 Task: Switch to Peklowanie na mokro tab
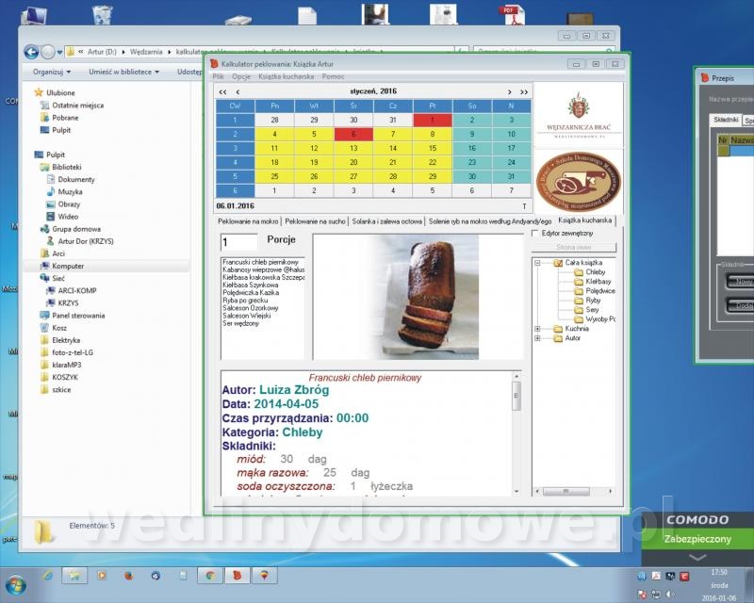[248, 221]
